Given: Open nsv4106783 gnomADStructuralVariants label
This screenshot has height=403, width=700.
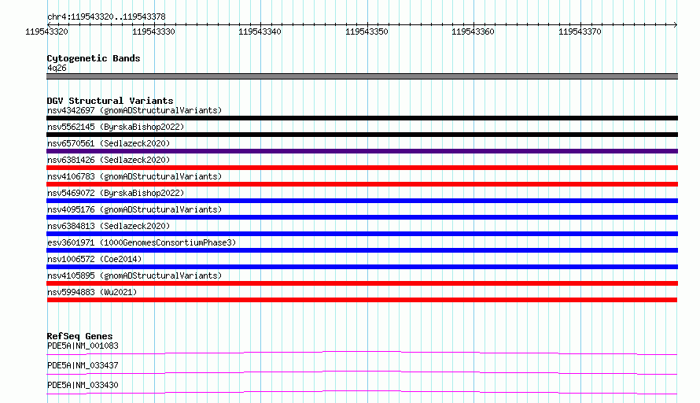Looking at the screenshot, I should (134, 176).
